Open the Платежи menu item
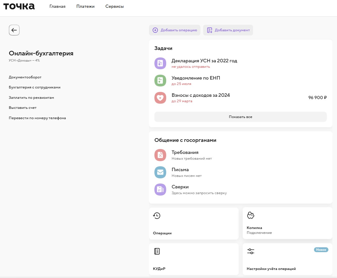Image resolution: width=337 pixels, height=278 pixels. click(85, 7)
